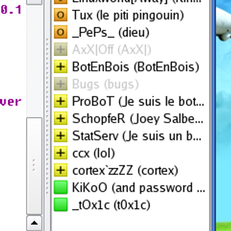Select away user AxX|Off (AxX|)
Screen dimensions: 231x231
click(111, 50)
